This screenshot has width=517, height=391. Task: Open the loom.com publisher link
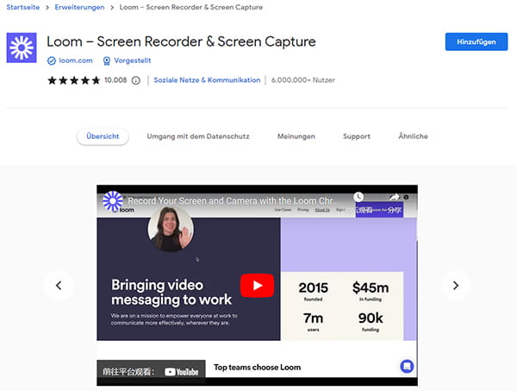click(x=76, y=60)
